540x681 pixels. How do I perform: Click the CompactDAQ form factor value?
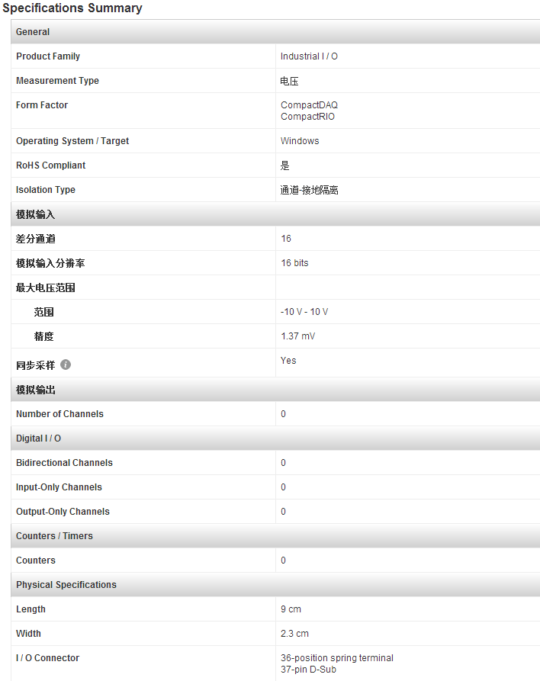(309, 105)
